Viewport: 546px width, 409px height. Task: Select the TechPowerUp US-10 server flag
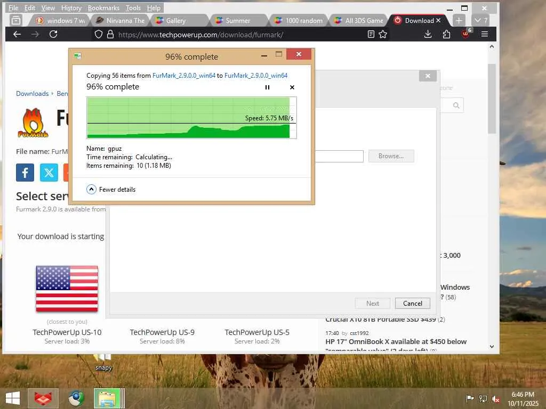67,289
